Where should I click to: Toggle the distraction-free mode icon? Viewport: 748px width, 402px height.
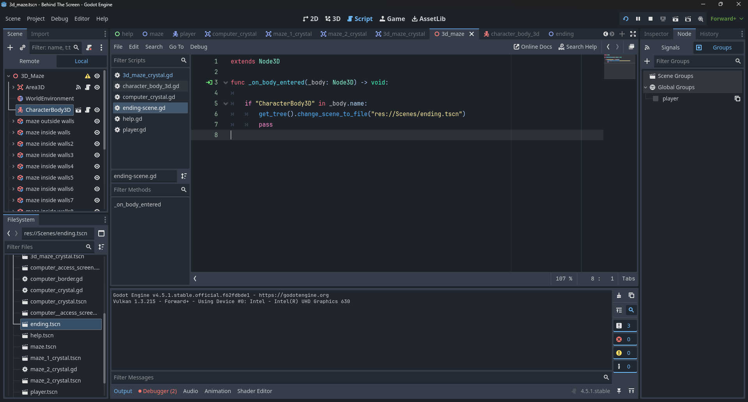click(x=633, y=34)
